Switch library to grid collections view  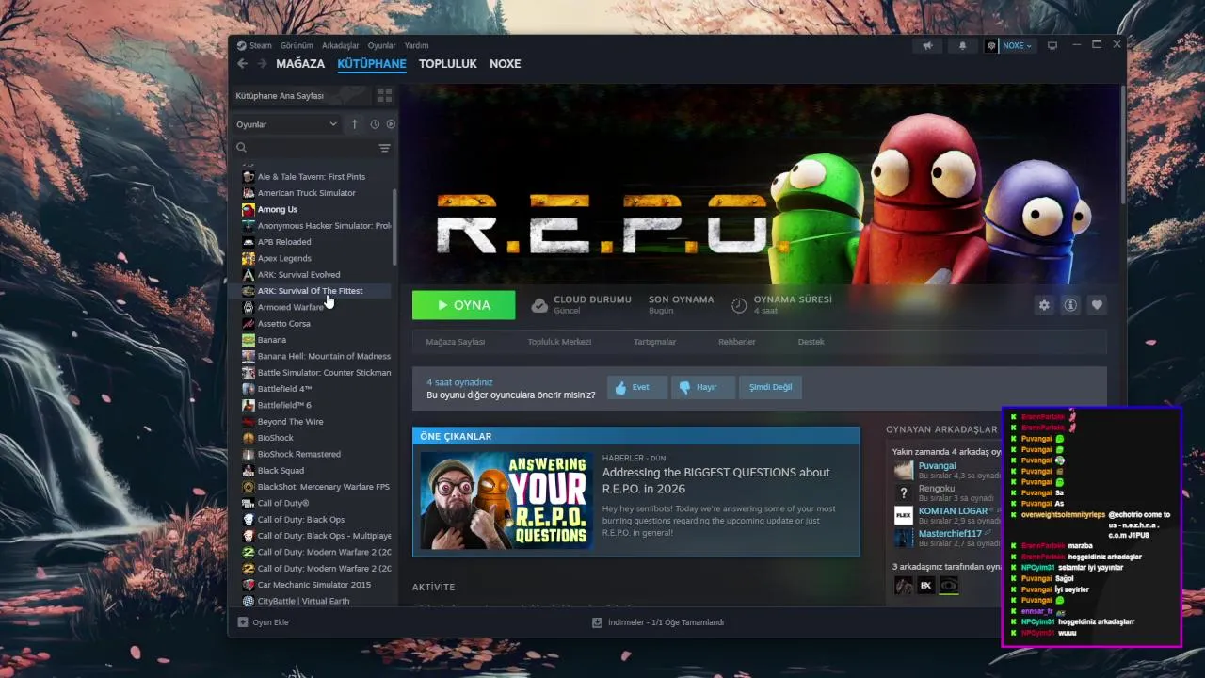click(x=384, y=96)
